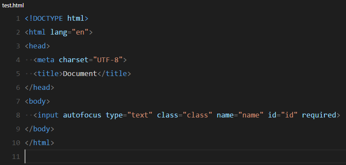Image resolution: width=346 pixels, height=165 pixels.
Task: Click line number 11 in gutter
Action: point(16,157)
